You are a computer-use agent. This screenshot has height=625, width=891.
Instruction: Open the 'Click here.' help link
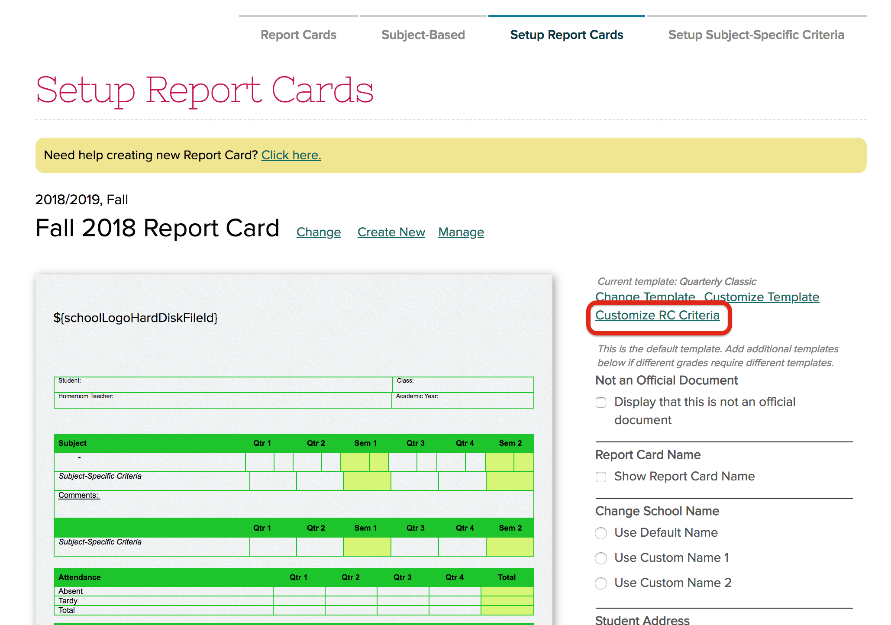coord(291,155)
